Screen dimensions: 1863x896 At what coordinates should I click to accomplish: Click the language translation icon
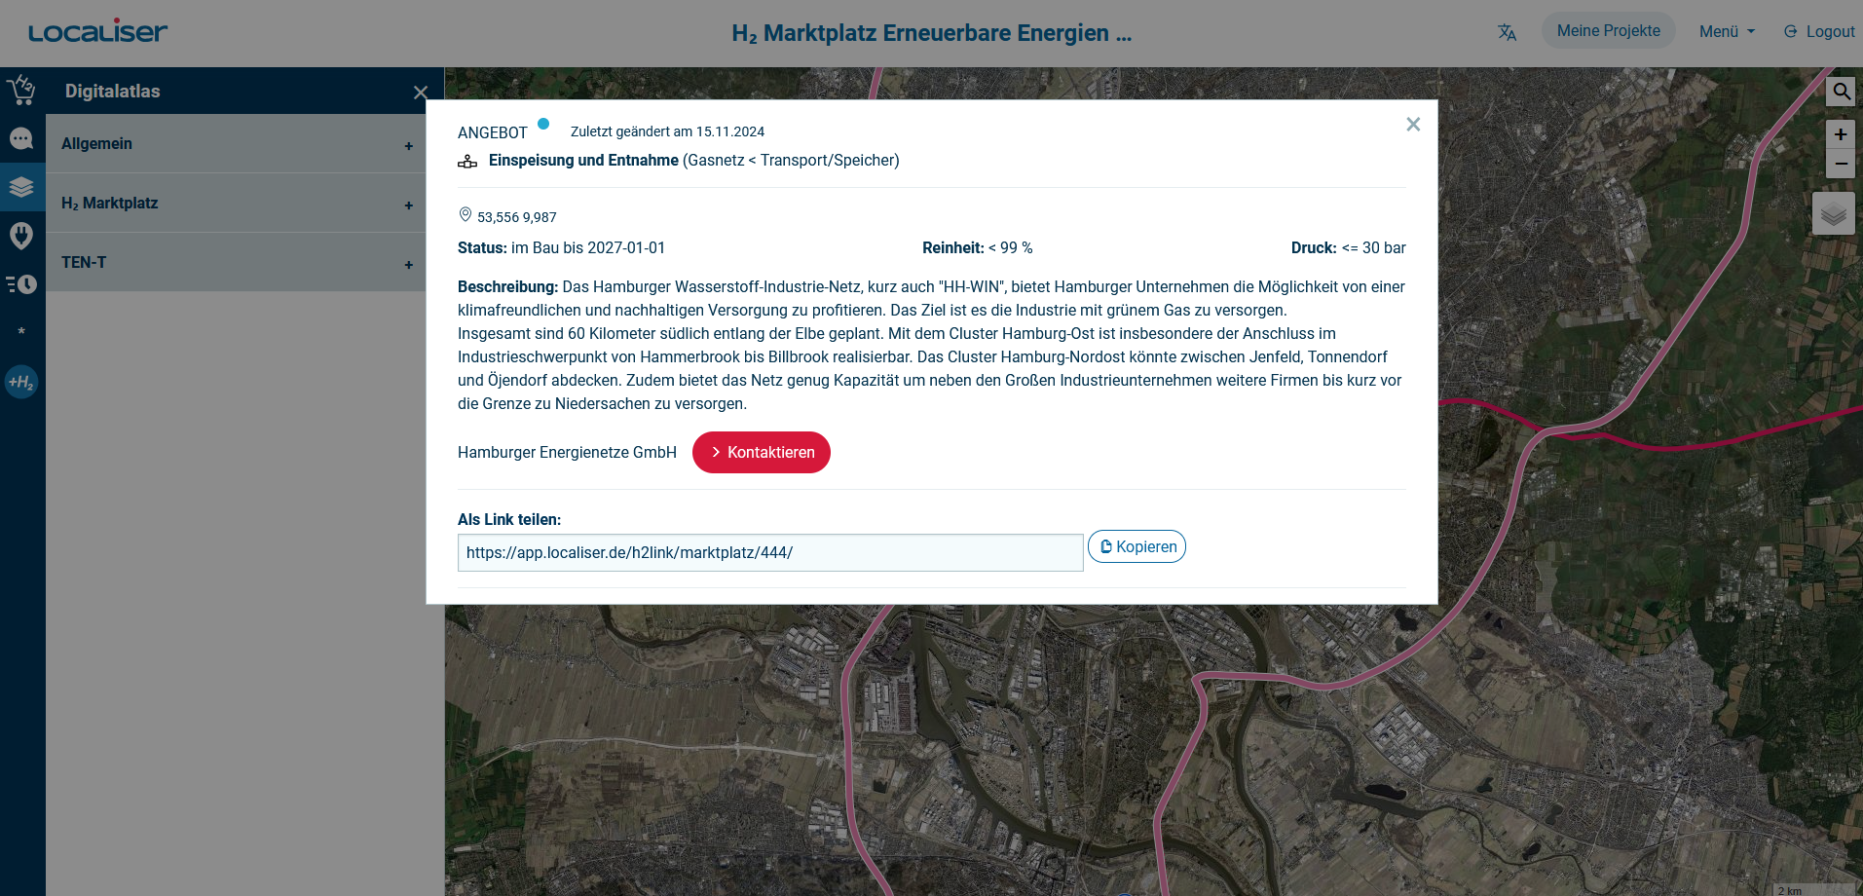pyautogui.click(x=1507, y=32)
